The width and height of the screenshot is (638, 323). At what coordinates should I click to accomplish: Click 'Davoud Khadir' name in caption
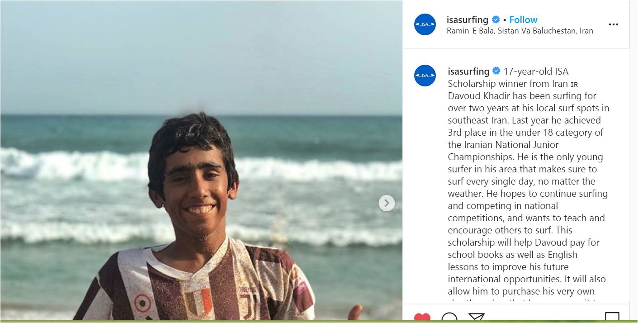[476, 96]
